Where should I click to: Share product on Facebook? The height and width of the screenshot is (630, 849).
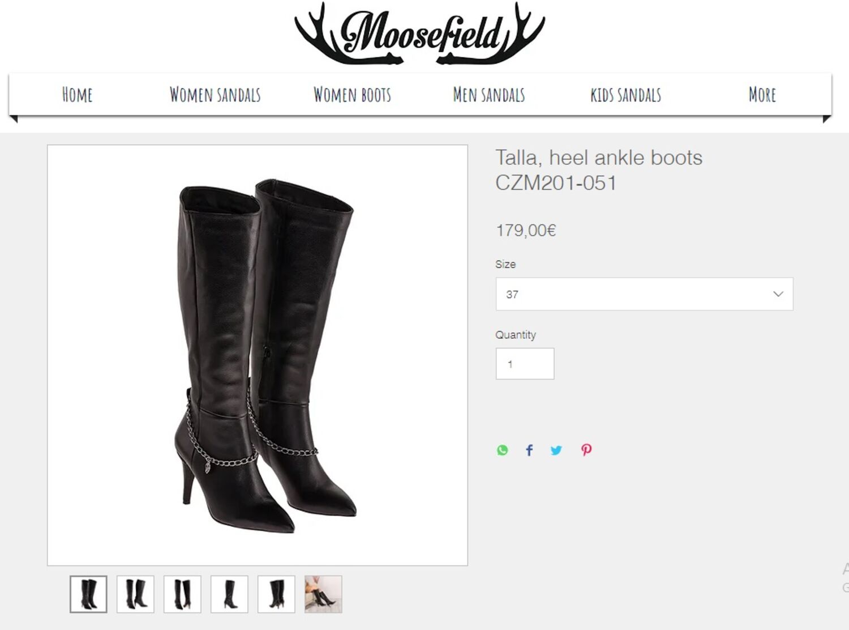pos(529,450)
